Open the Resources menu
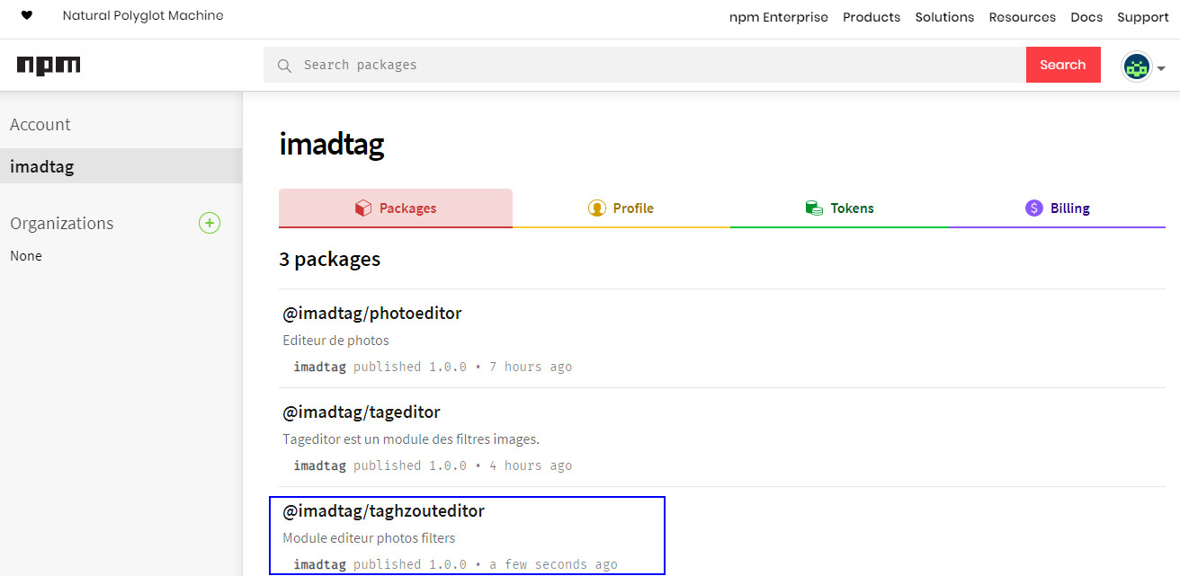 click(1023, 17)
